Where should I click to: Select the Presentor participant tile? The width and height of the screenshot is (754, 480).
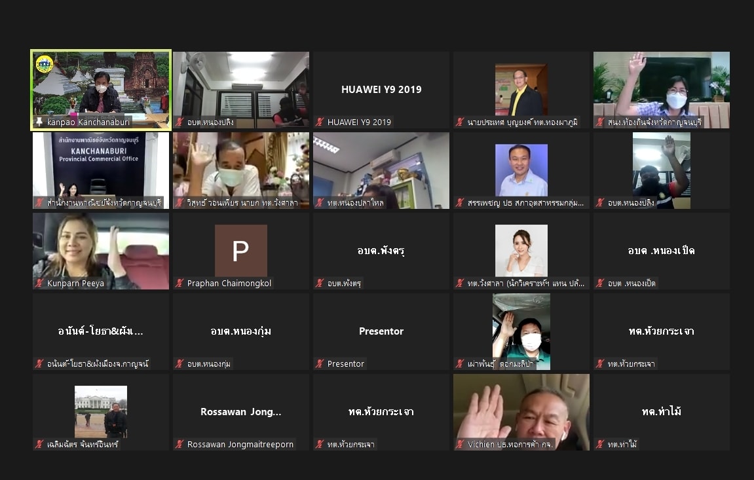point(381,331)
